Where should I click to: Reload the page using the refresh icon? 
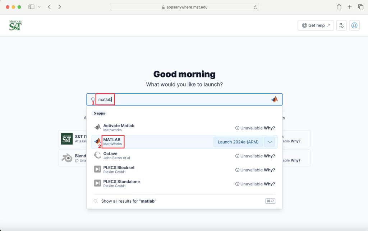point(256,7)
